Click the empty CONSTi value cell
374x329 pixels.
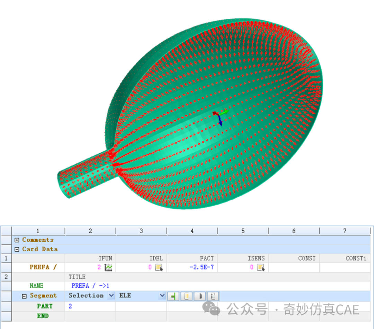tap(345, 267)
